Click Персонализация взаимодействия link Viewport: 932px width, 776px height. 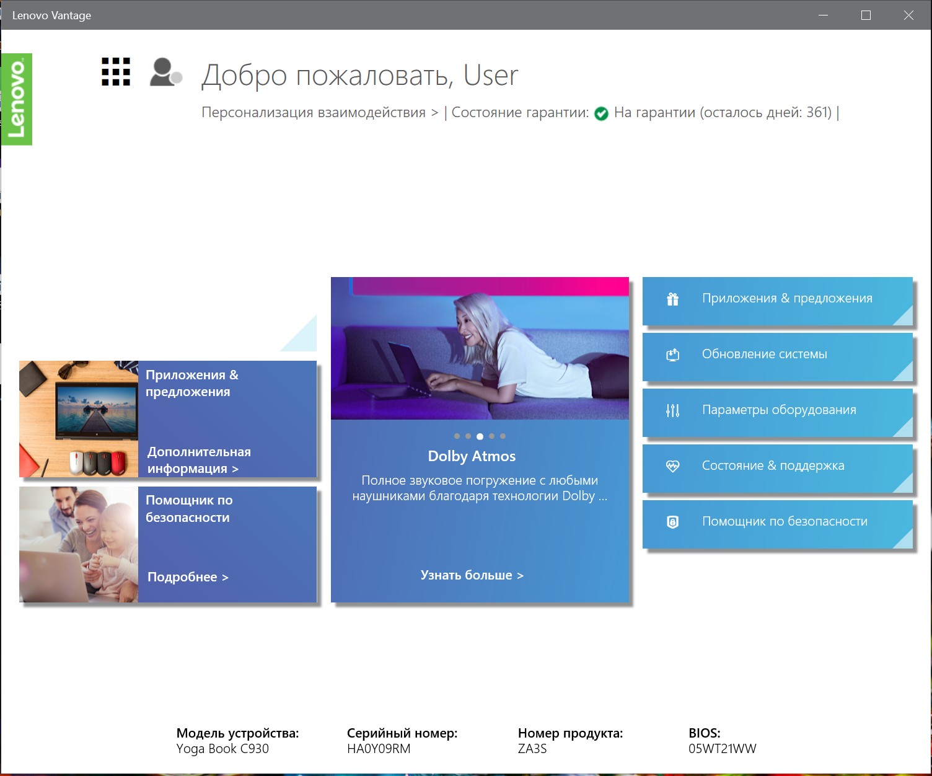(320, 113)
